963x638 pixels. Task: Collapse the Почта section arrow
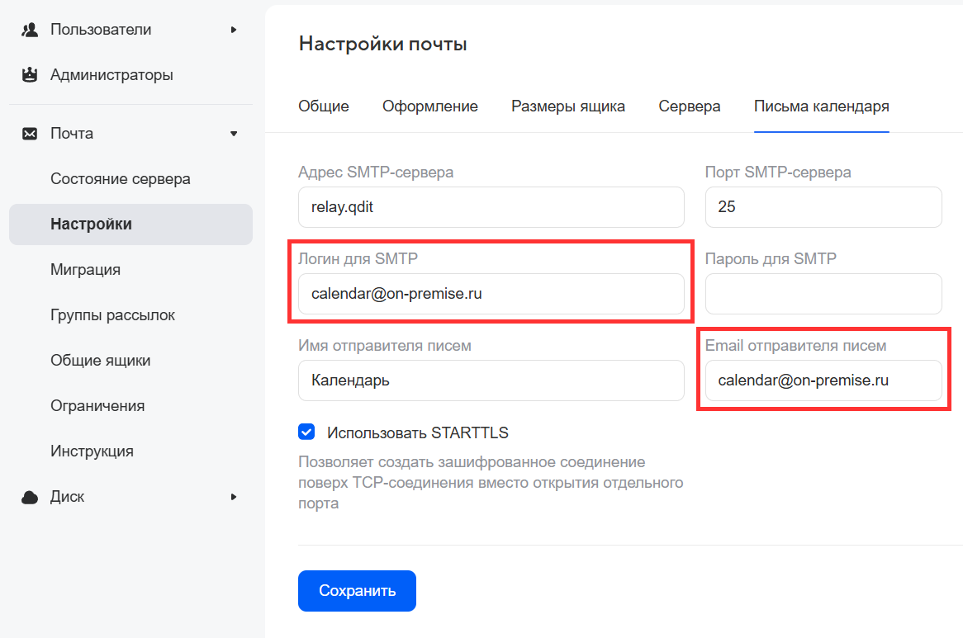point(234,134)
